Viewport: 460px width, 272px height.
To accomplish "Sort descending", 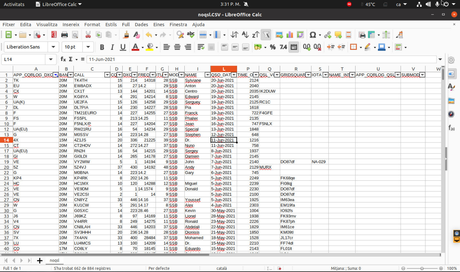I will tap(256, 35).
